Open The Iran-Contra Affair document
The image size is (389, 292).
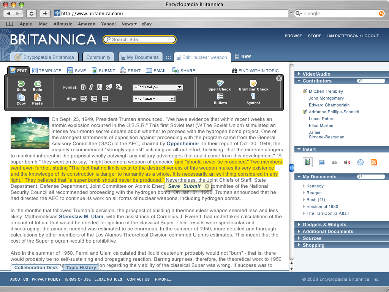coord(328,213)
